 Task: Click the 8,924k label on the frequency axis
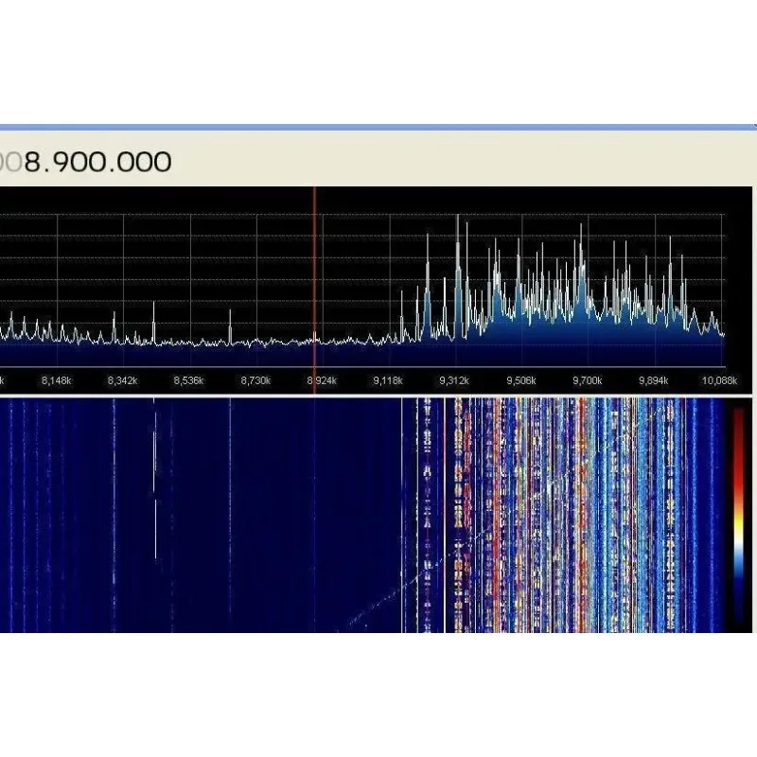[x=322, y=381]
